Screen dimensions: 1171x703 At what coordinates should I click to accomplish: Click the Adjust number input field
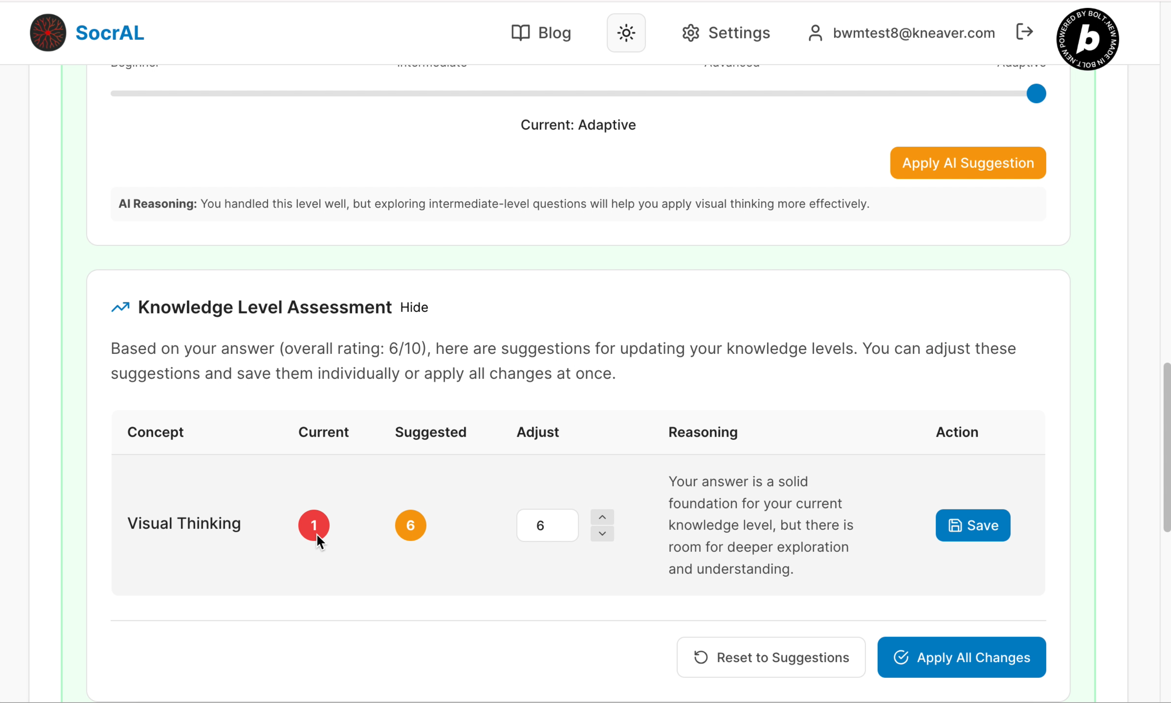tap(547, 525)
